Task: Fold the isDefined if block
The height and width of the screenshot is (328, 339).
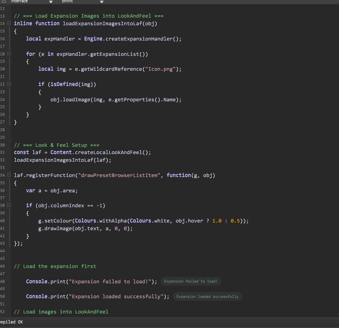Action: (x=9, y=84)
